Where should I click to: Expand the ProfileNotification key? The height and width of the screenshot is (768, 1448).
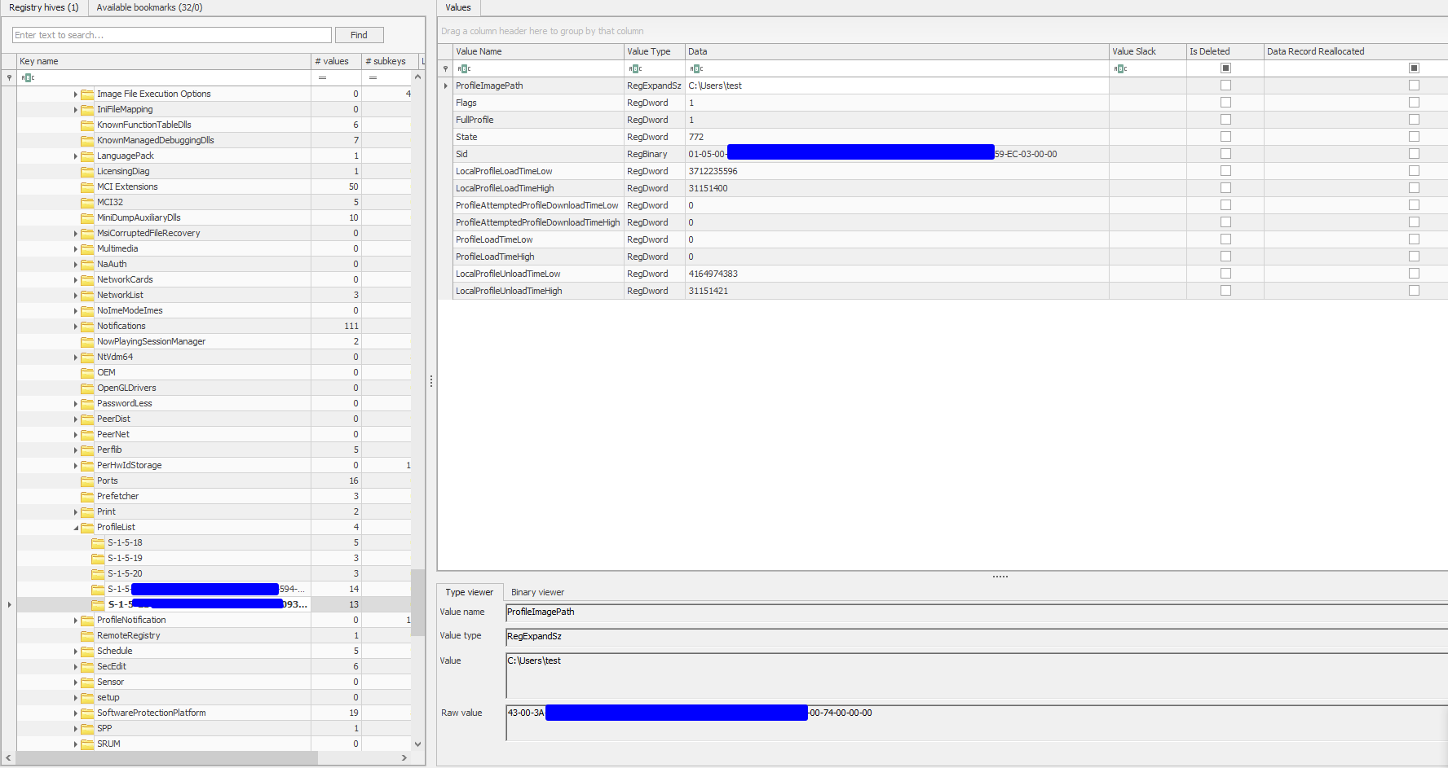coord(76,621)
